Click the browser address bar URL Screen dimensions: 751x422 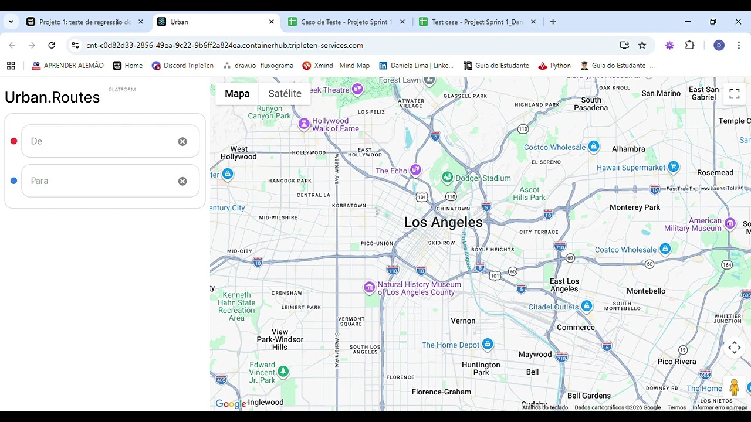[x=225, y=45]
